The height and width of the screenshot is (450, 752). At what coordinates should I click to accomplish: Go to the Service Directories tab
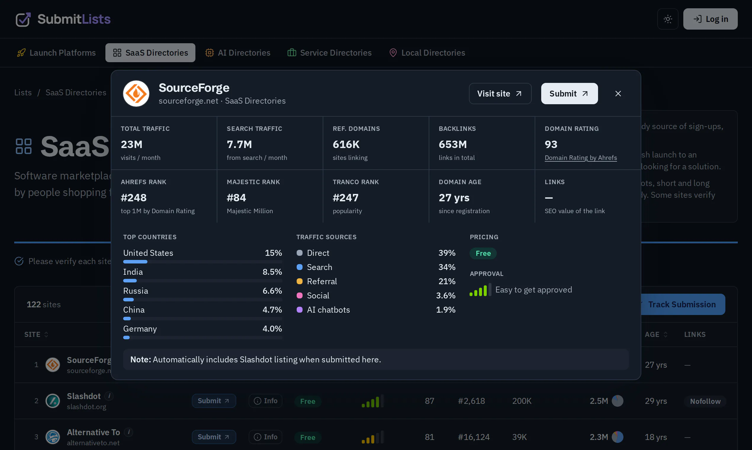coord(329,53)
